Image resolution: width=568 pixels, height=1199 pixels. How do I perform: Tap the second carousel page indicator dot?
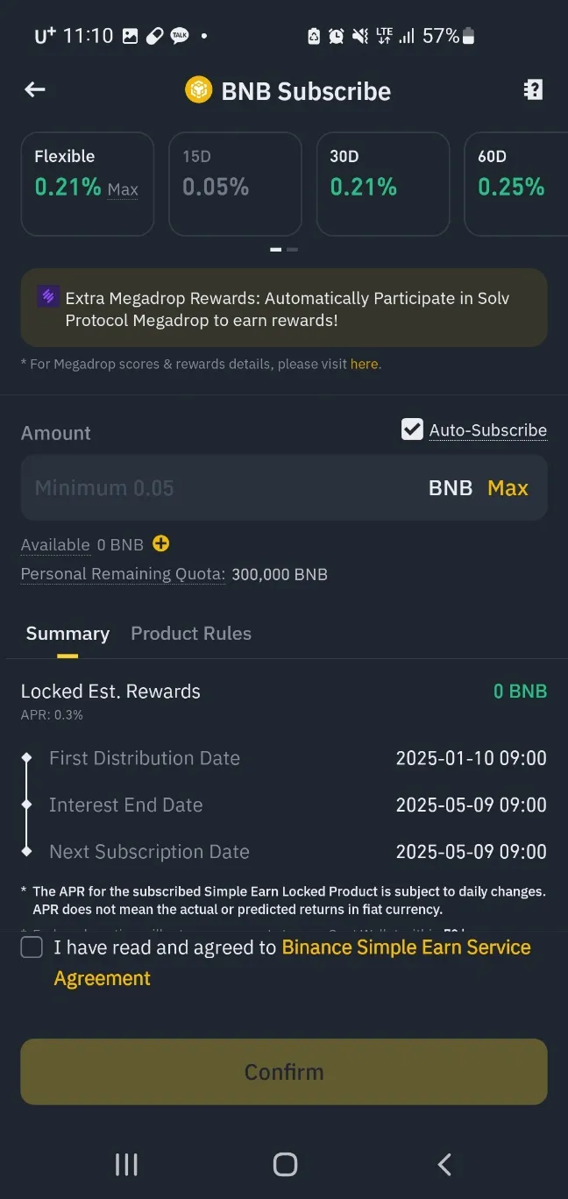coord(292,250)
